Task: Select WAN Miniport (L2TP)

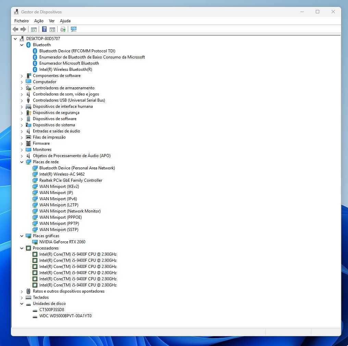Action: (59, 205)
